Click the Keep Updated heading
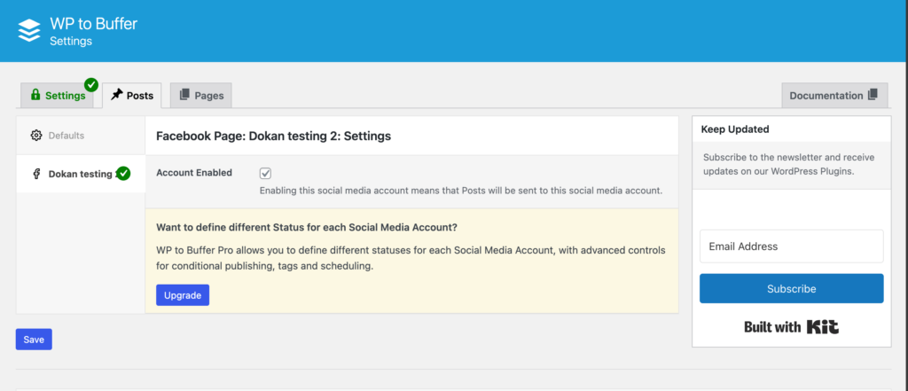The image size is (908, 391). (x=735, y=129)
